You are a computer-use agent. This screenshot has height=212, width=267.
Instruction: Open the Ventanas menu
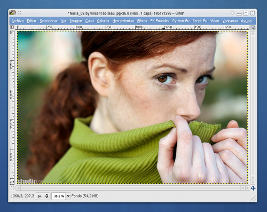(230, 21)
